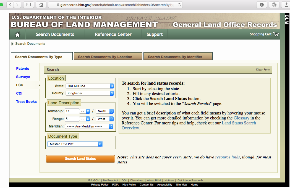
Task: Open Site Map footer link
Action: 181,185
